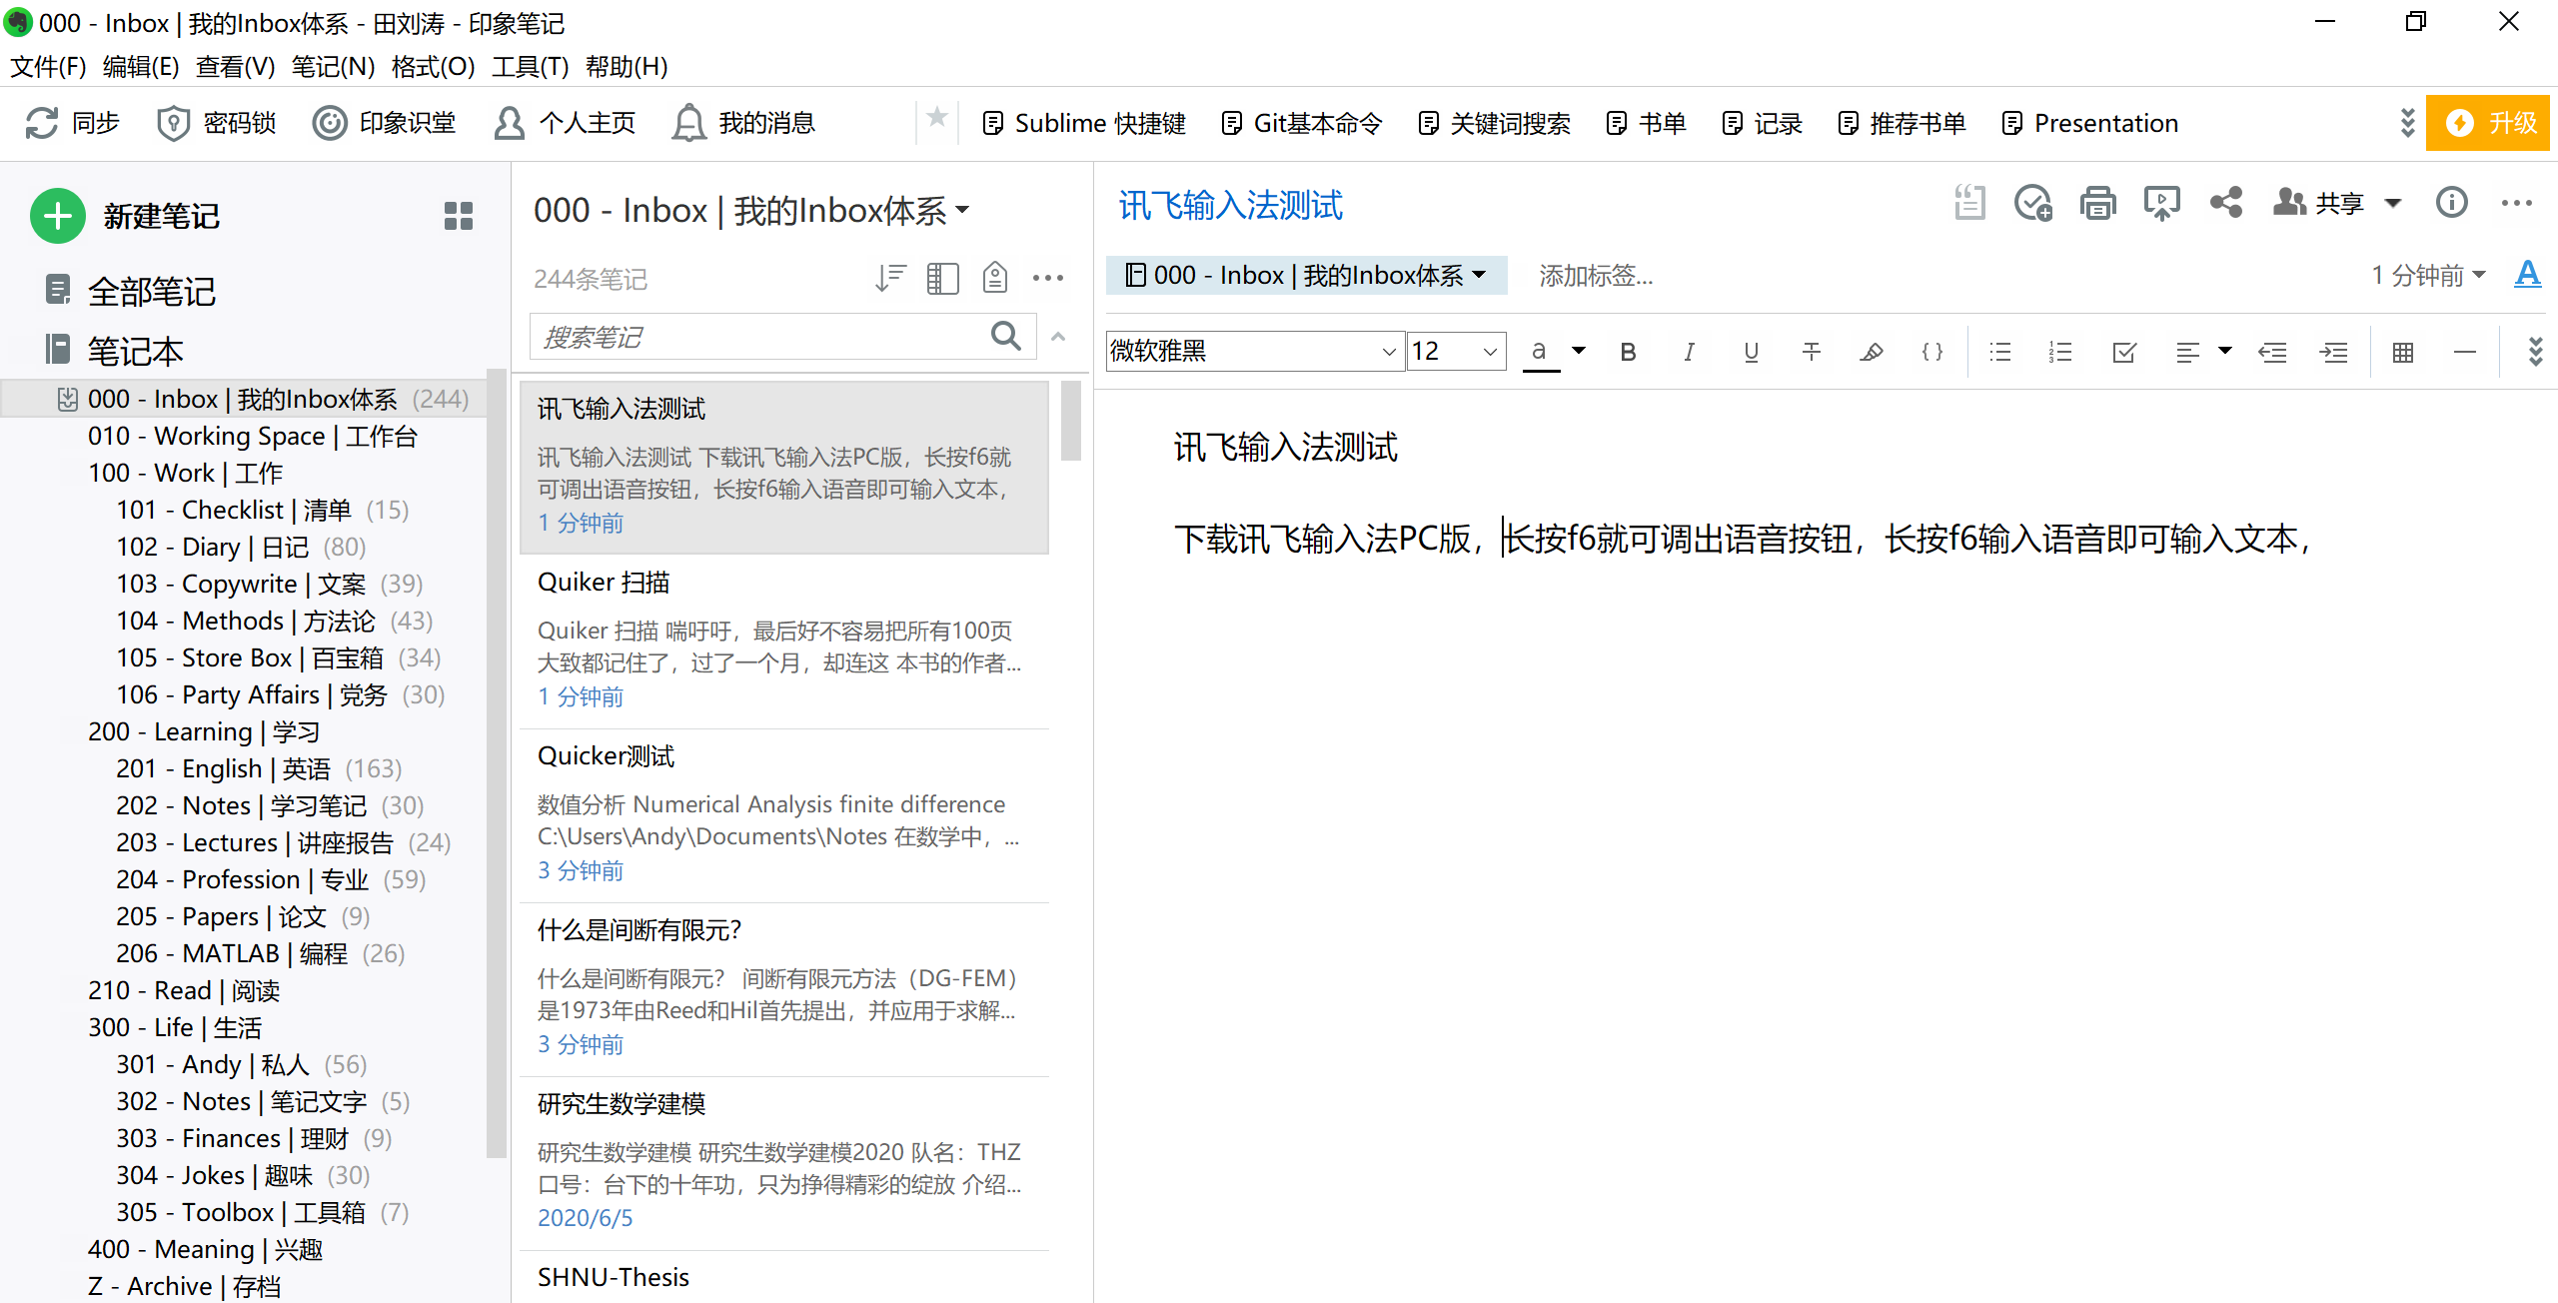Change the note list view layout icon
Image resolution: width=2558 pixels, height=1303 pixels.
pos(942,278)
